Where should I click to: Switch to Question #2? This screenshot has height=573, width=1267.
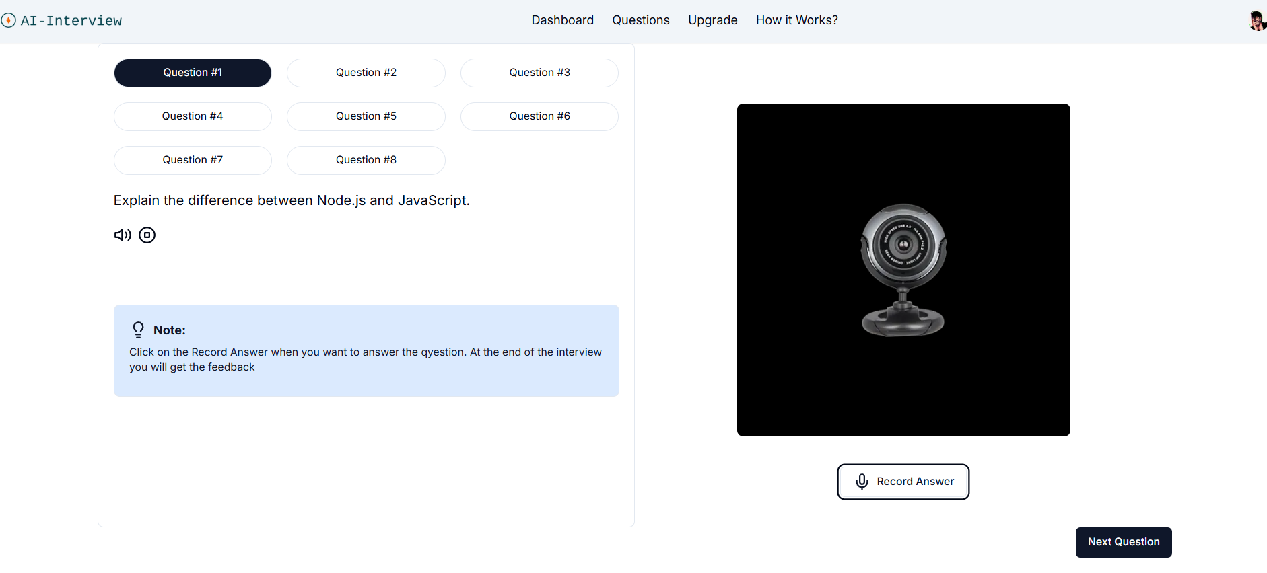click(366, 73)
